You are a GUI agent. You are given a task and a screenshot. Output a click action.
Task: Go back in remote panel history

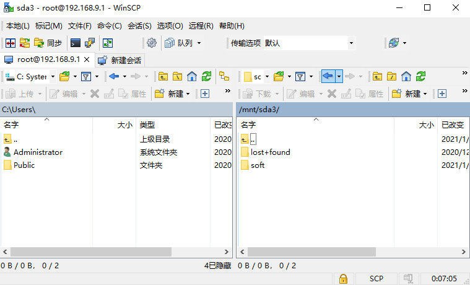[328, 77]
